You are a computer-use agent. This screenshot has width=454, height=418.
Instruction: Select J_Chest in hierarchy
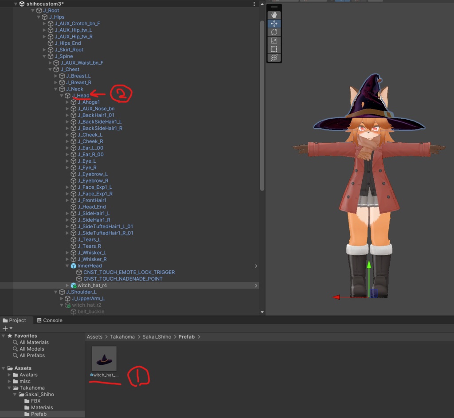click(70, 70)
